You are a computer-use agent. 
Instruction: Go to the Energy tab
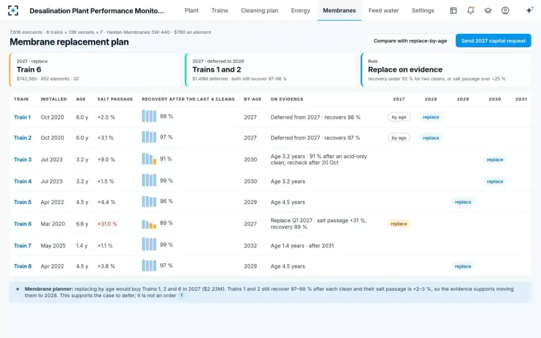(x=301, y=10)
